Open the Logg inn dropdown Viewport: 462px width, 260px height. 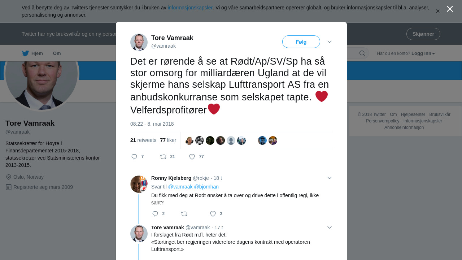pyautogui.click(x=423, y=53)
